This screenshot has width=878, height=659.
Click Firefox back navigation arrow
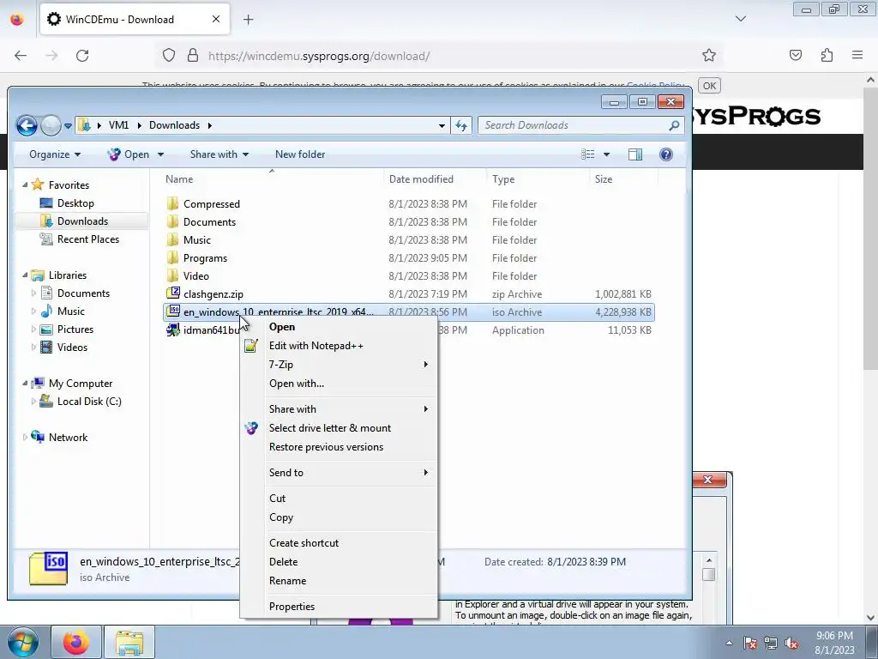[x=21, y=55]
